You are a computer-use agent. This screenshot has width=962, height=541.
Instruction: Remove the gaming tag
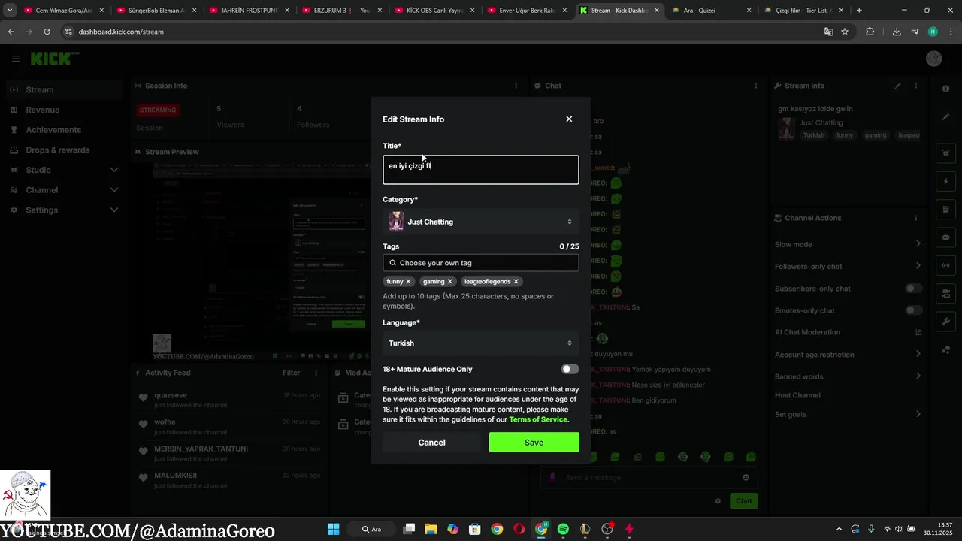(449, 281)
